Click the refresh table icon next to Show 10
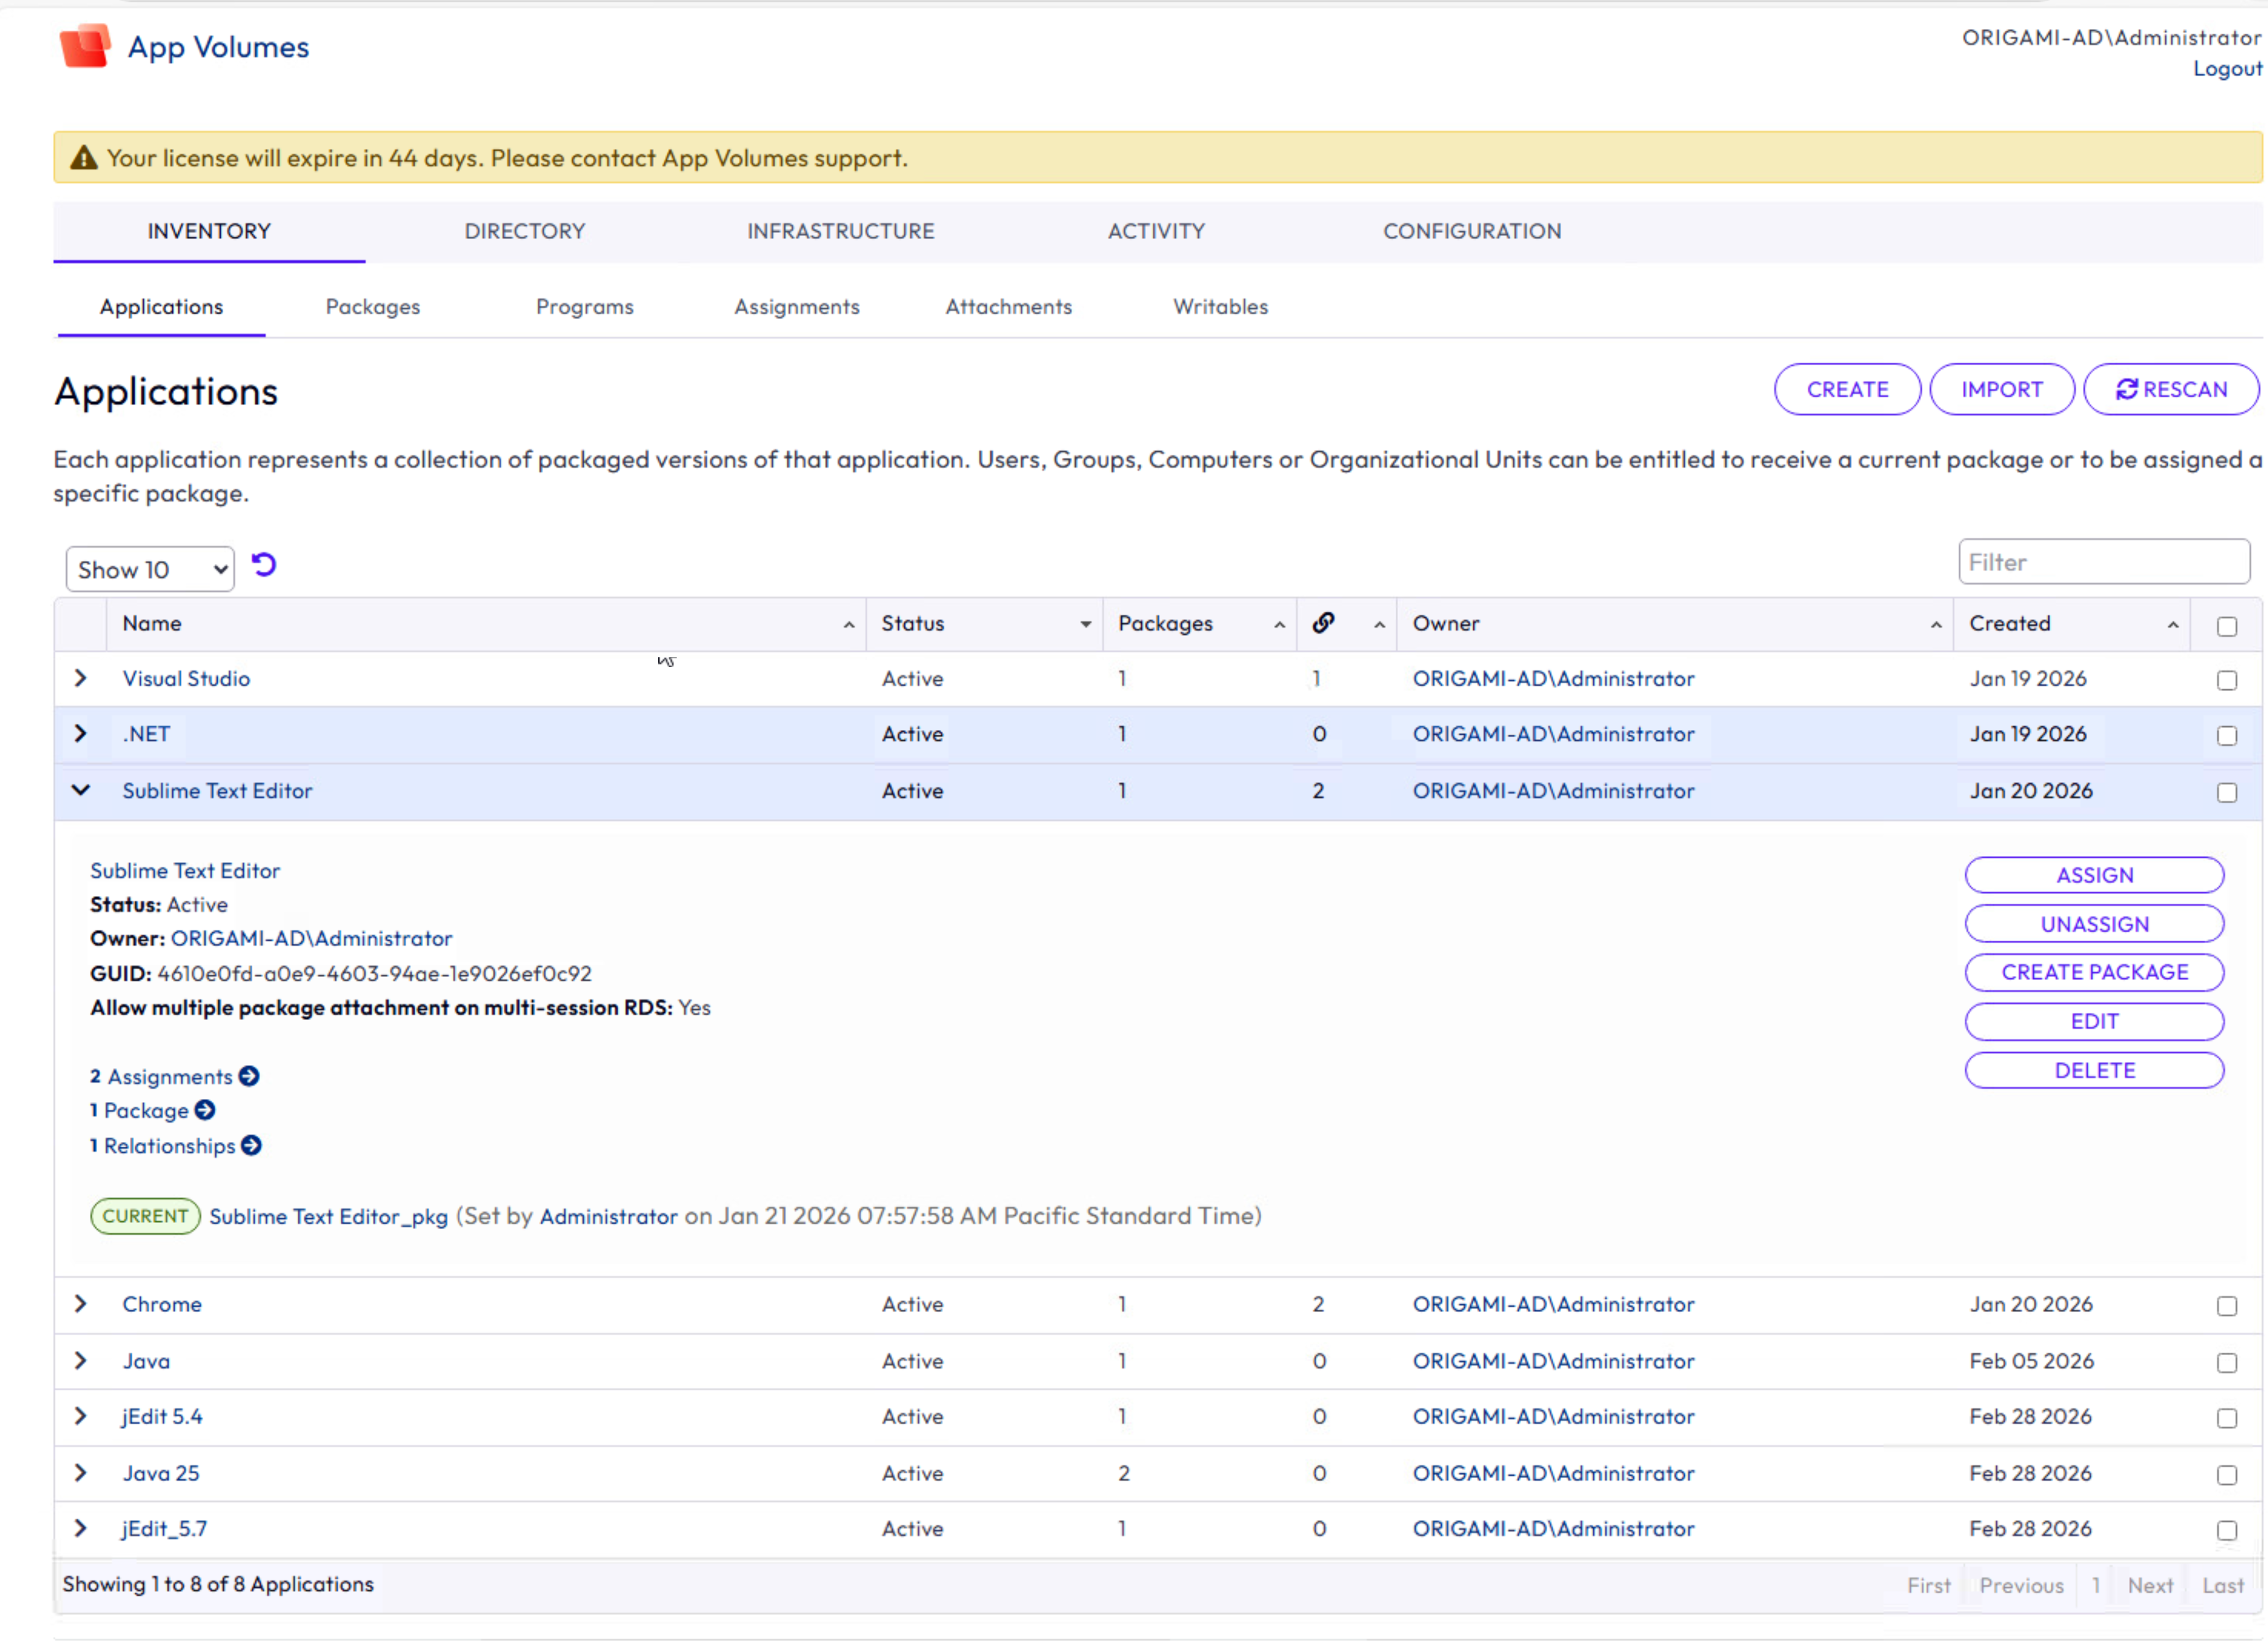The height and width of the screenshot is (1643, 2268). click(264, 566)
